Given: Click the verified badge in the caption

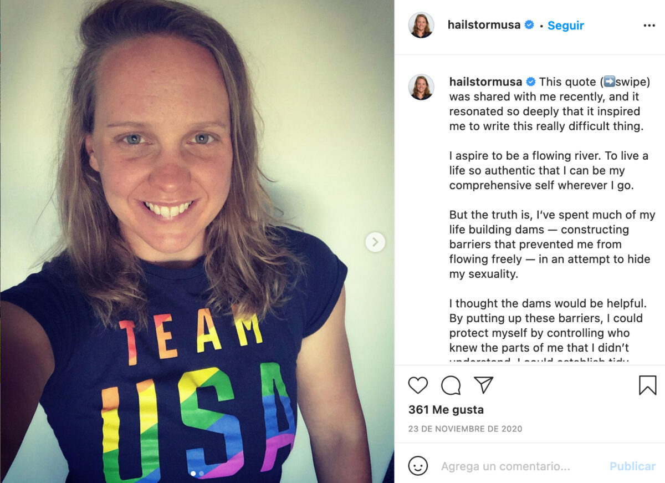Looking at the screenshot, I should (x=530, y=82).
